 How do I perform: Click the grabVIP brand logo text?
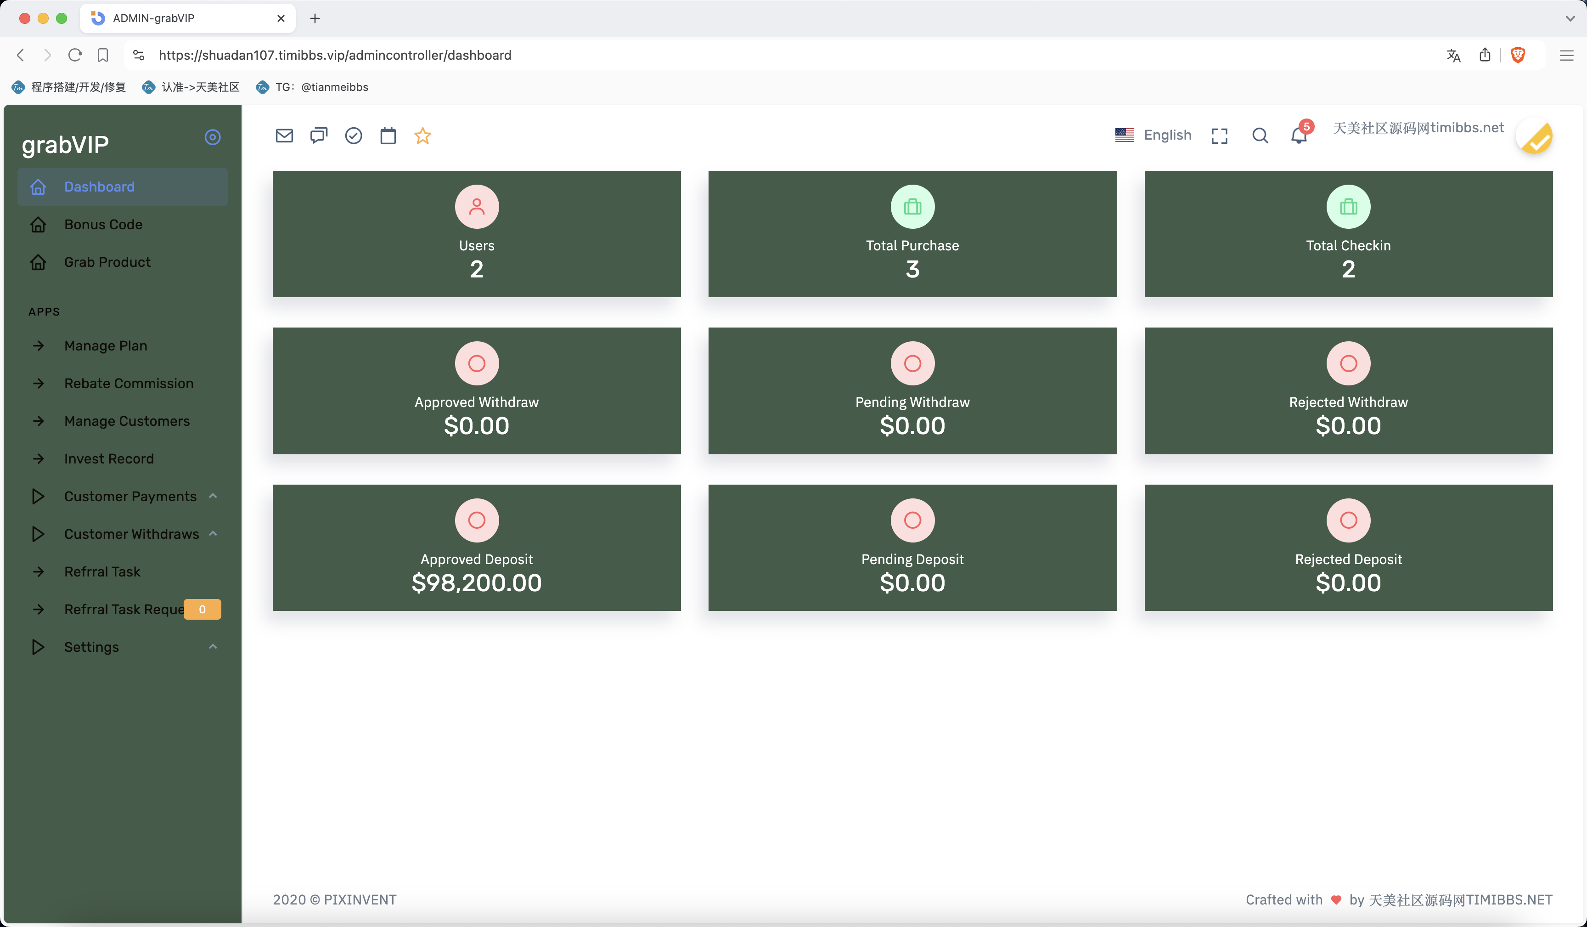pos(66,144)
